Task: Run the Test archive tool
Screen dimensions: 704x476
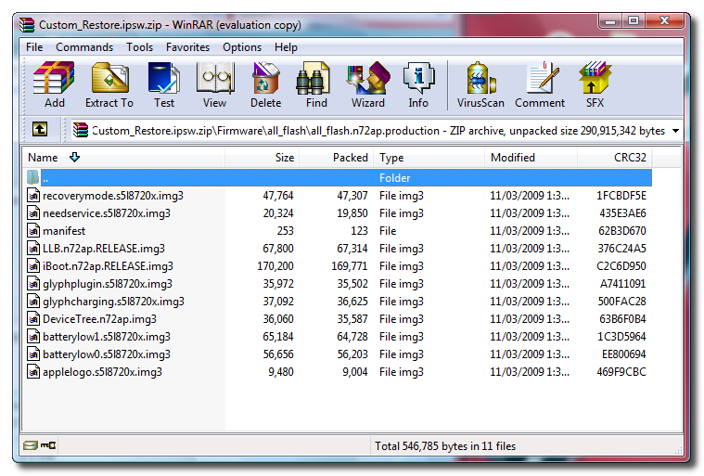Action: pos(164,84)
